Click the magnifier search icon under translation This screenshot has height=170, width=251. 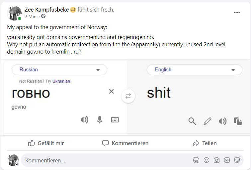coord(192,121)
